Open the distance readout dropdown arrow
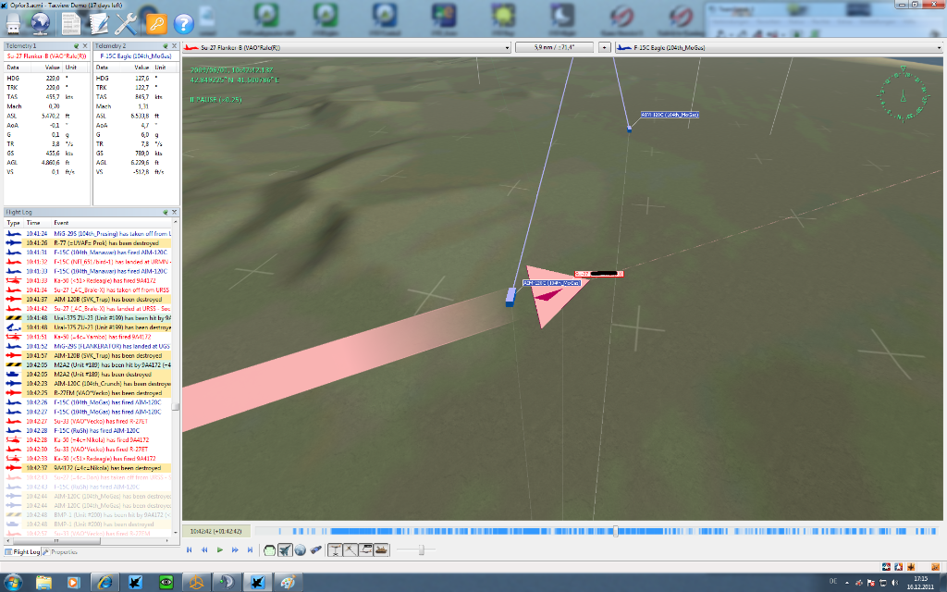The width and height of the screenshot is (947, 592). [605, 46]
